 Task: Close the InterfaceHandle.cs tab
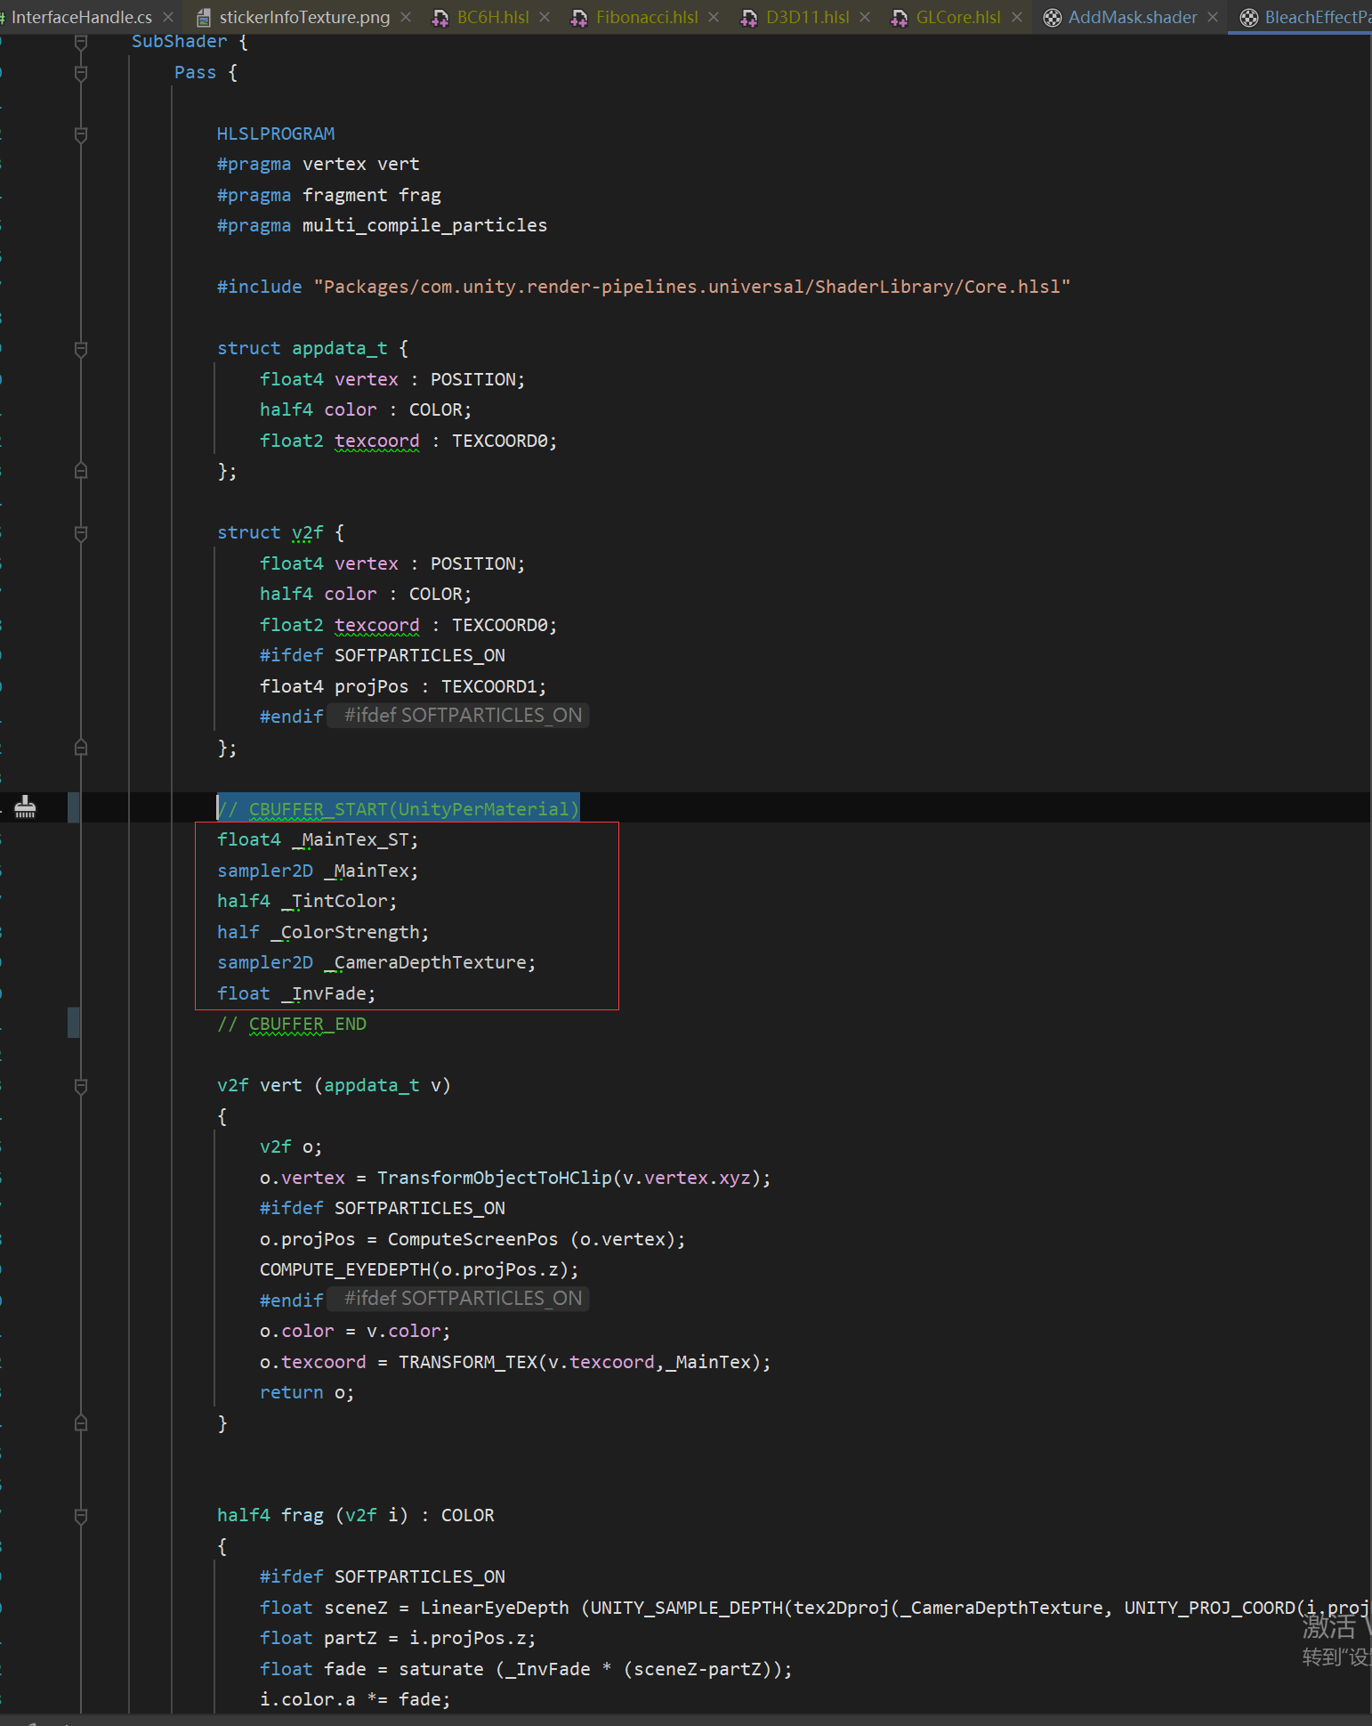click(x=168, y=17)
